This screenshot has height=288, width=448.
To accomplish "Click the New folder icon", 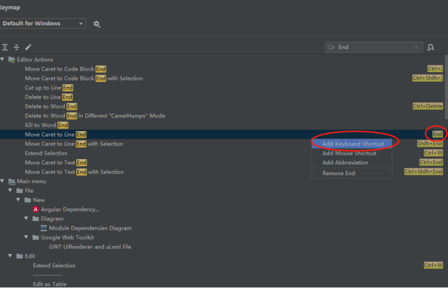I will (28, 200).
